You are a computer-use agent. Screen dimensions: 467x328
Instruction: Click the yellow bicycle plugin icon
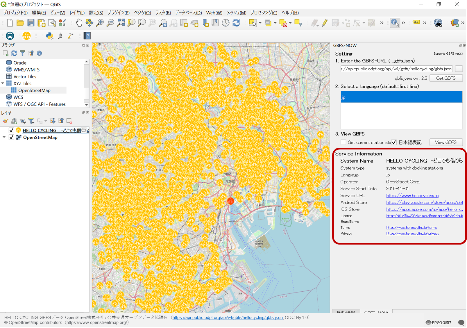27,36
